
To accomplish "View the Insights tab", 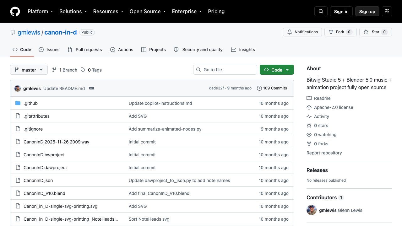I will pyautogui.click(x=243, y=50).
